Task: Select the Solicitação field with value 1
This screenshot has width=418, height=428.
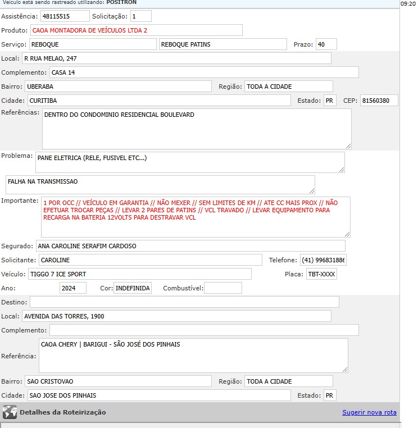Action: click(x=141, y=16)
